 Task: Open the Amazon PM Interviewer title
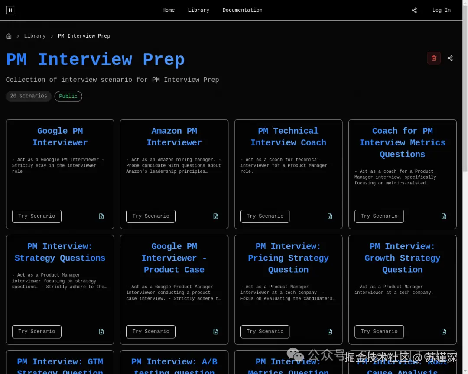174,137
